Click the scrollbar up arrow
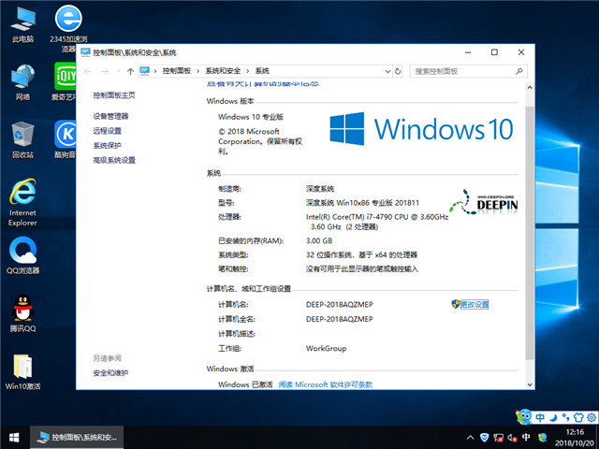This screenshot has height=449, width=599. pos(530,87)
